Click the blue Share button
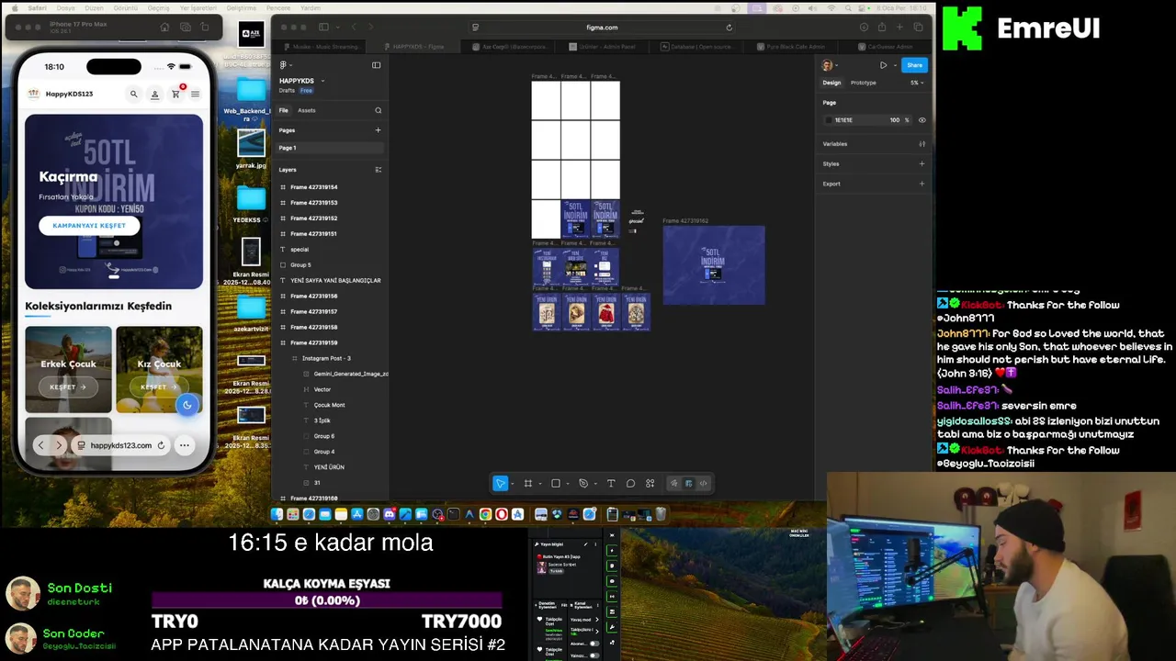Viewport: 1176px width, 661px height. (914, 65)
